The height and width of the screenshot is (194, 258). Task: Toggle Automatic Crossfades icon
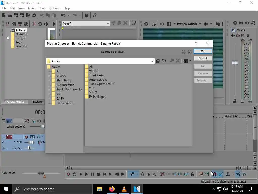click(221, 174)
